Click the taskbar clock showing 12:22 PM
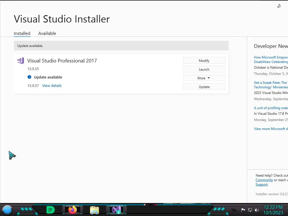 coord(273,207)
